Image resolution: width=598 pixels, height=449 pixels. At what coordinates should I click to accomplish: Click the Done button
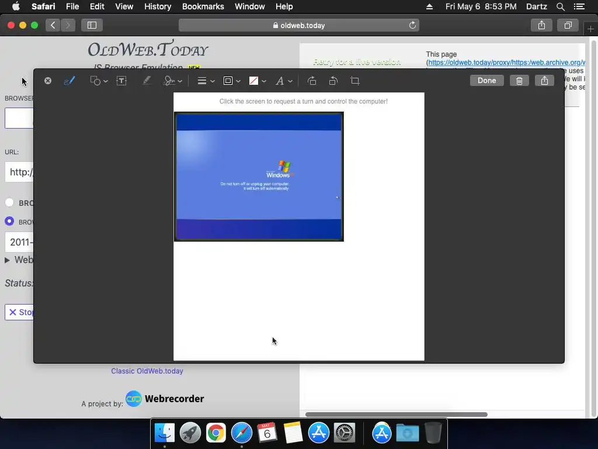tap(486, 81)
